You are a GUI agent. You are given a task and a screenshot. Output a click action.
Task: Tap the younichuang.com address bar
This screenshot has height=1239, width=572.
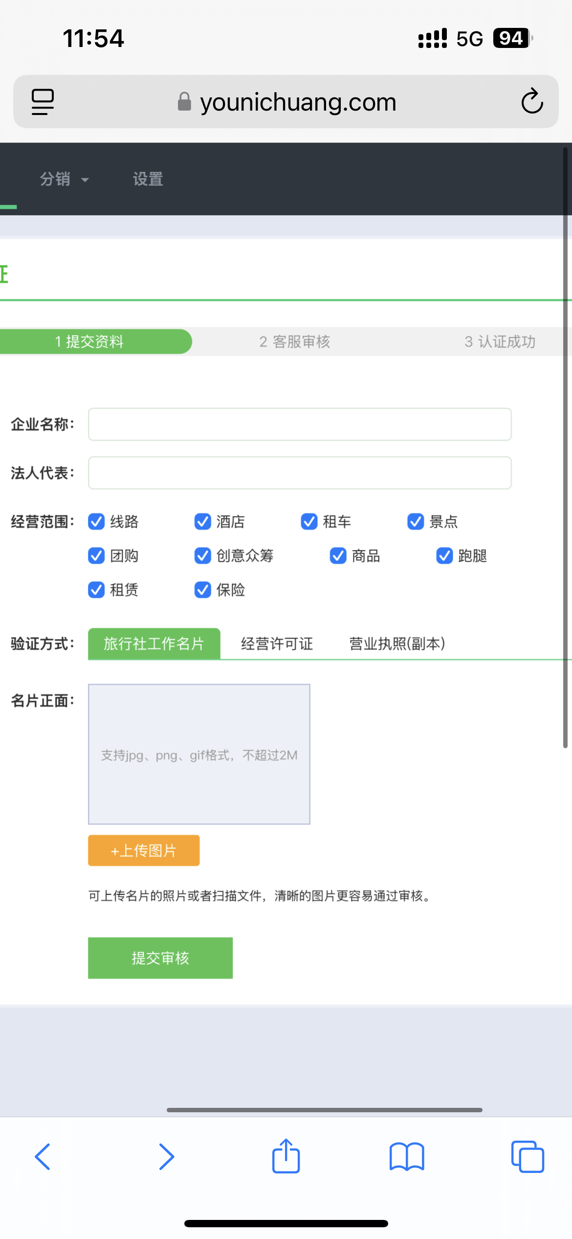tap(297, 102)
